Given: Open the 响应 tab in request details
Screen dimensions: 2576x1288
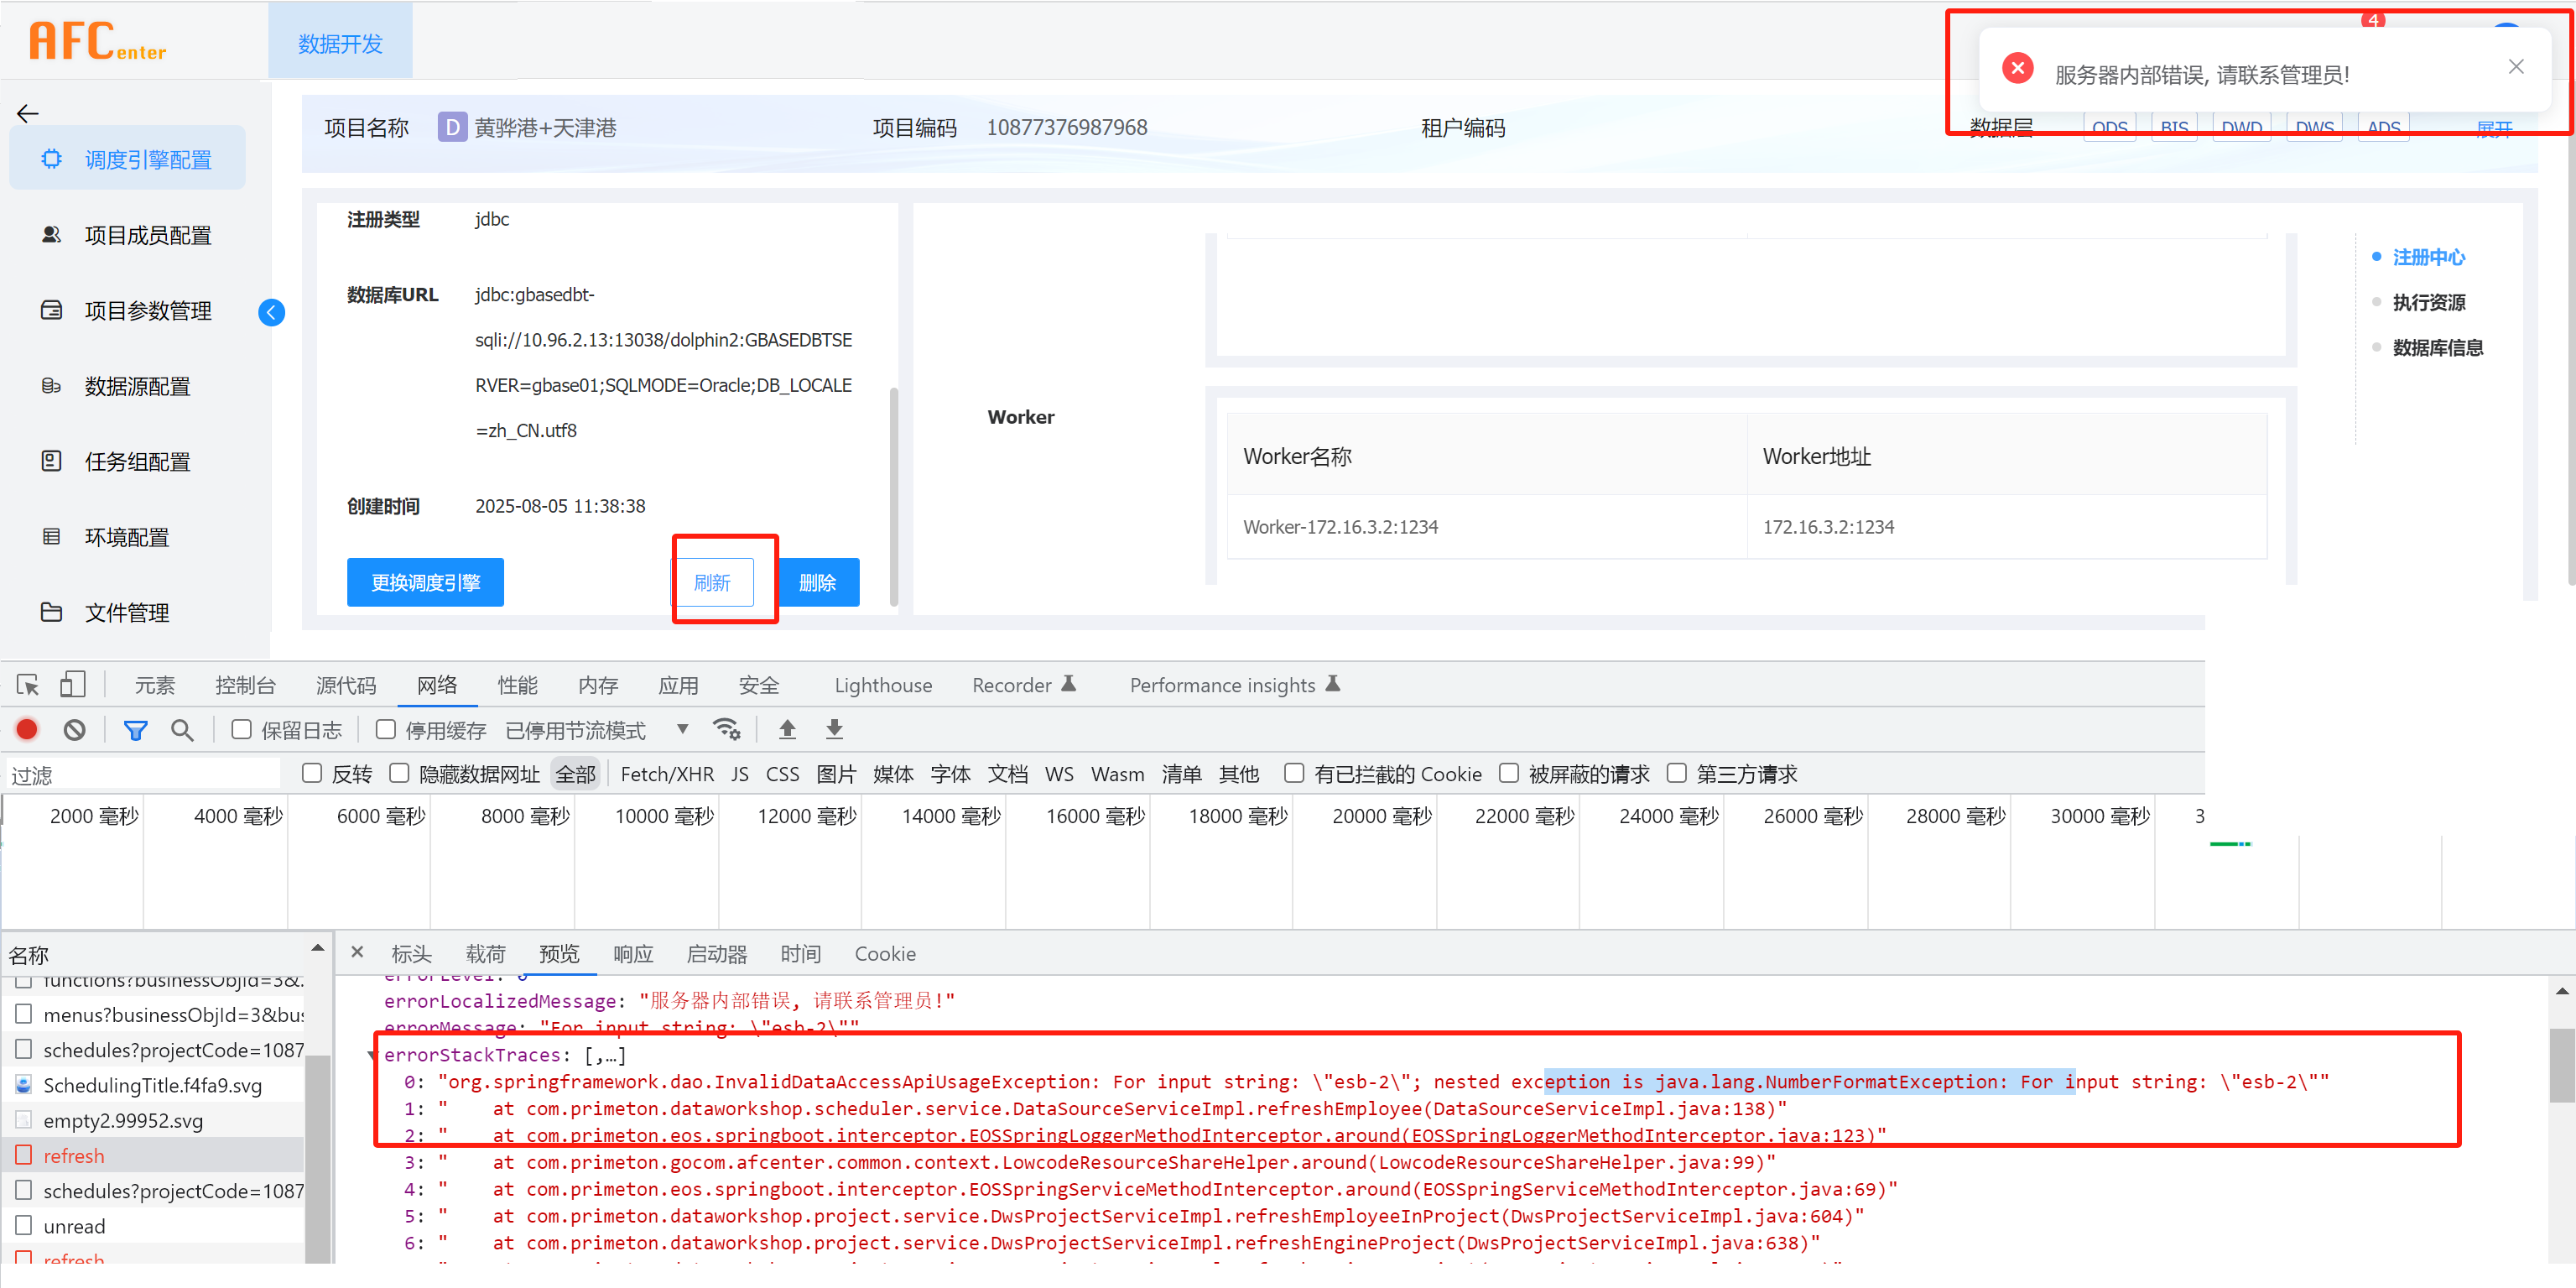Looking at the screenshot, I should point(633,954).
